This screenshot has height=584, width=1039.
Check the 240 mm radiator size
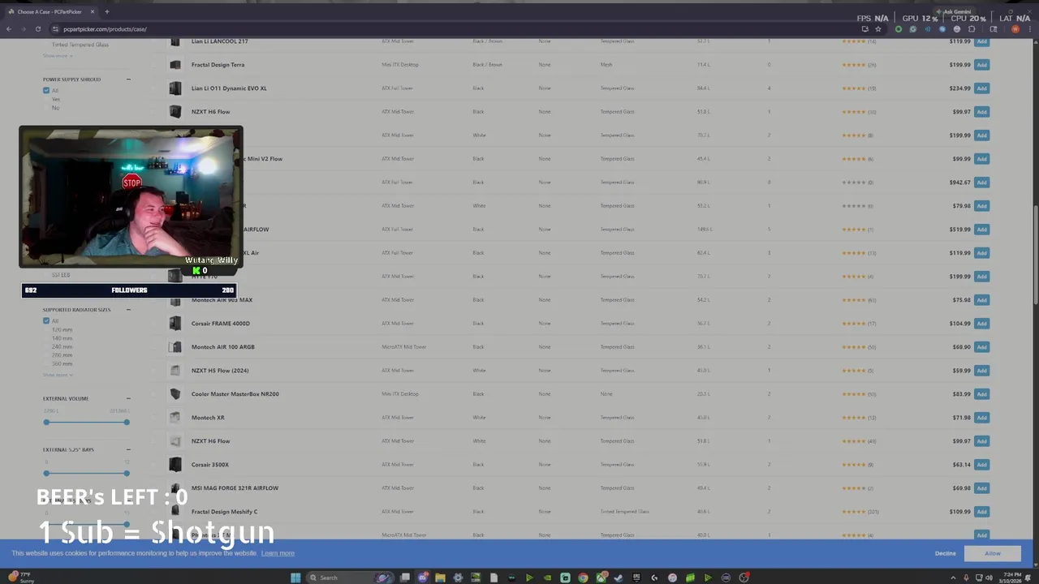[62, 347]
